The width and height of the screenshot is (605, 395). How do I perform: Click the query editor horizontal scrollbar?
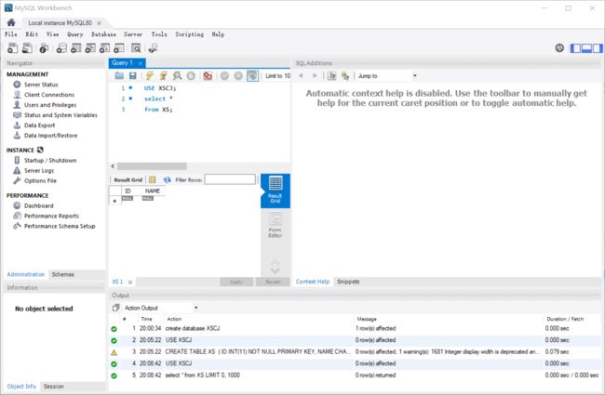pyautogui.click(x=152, y=166)
